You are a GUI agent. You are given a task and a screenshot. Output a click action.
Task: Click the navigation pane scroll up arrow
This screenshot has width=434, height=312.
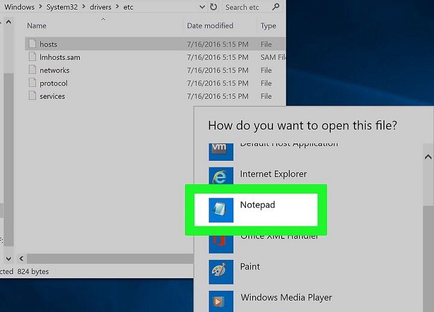pos(8,22)
